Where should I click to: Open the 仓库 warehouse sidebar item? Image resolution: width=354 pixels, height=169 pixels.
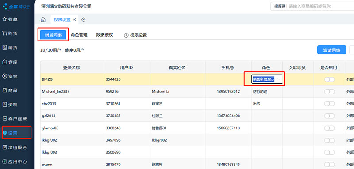pyautogui.click(x=10, y=62)
